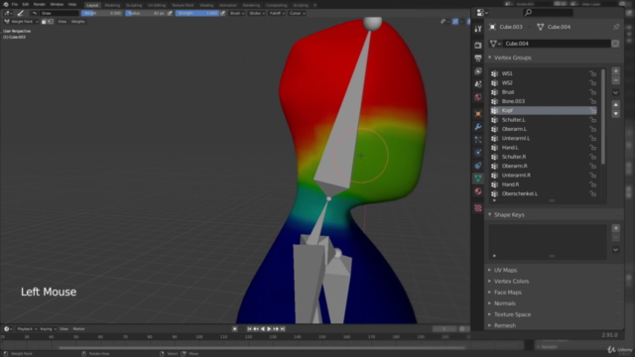Screen dimensions: 635x357
Task: Add a new vertex group with plus
Action: (x=615, y=71)
